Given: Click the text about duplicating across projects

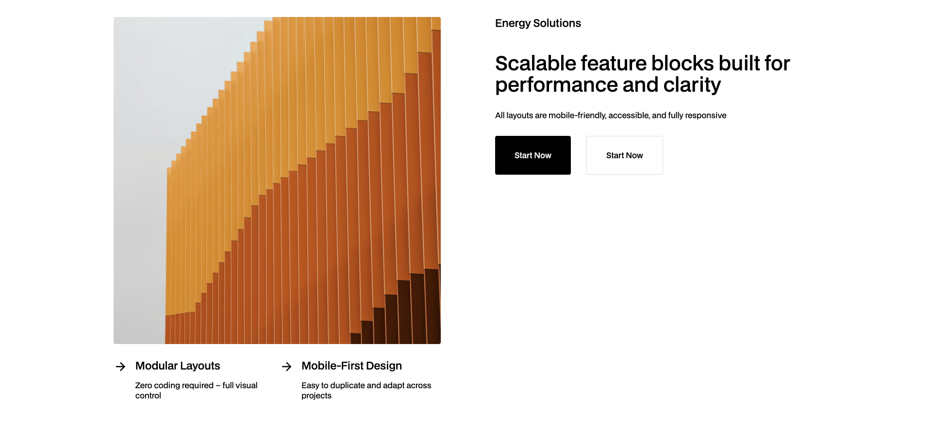Looking at the screenshot, I should pyautogui.click(x=366, y=390).
